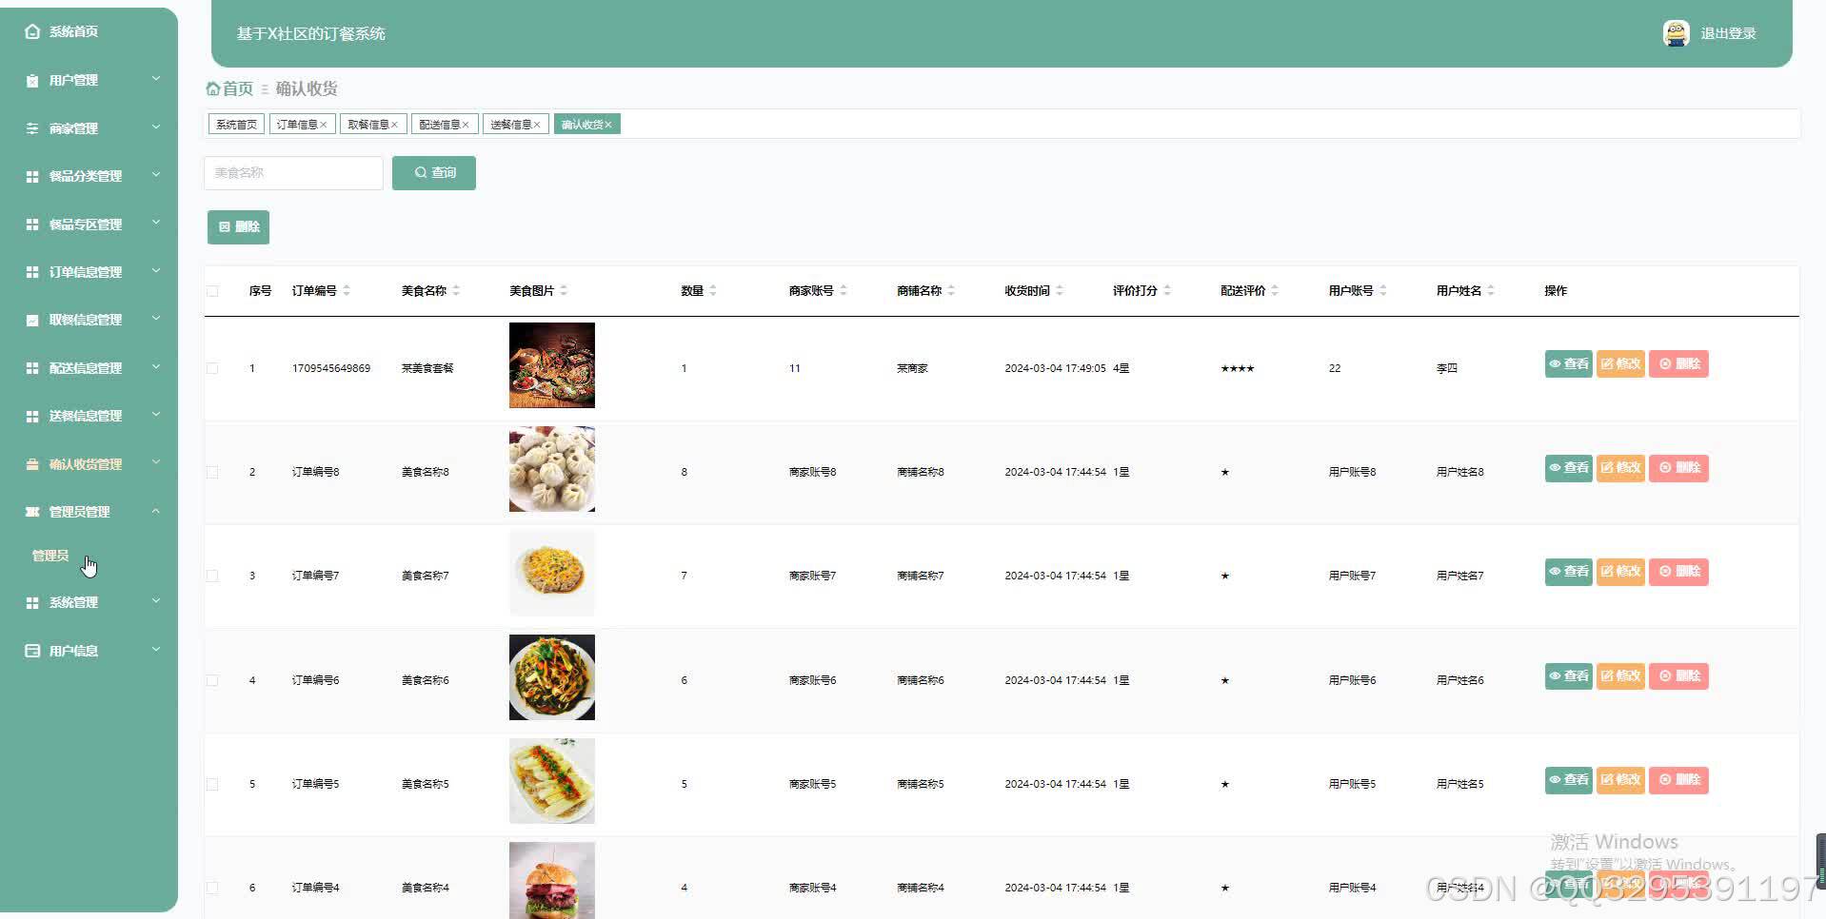1826x919 pixels.
Task: Expand the 餐品分类管理 menu chevron
Action: coord(156,175)
